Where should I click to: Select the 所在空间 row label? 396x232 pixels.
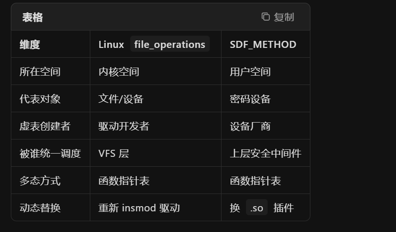40,71
